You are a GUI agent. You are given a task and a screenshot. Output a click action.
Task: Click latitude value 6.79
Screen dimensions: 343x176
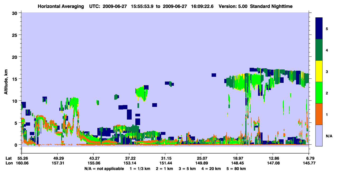click(x=308, y=158)
